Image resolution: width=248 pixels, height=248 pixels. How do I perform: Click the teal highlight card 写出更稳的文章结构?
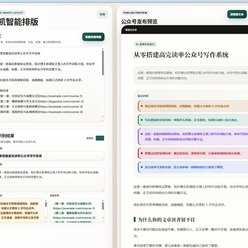coord(193,120)
